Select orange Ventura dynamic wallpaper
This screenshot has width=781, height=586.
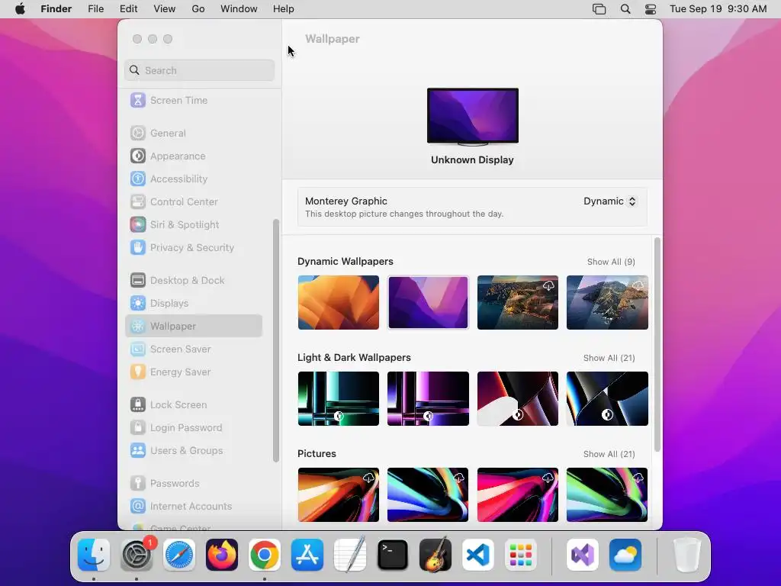coord(339,302)
